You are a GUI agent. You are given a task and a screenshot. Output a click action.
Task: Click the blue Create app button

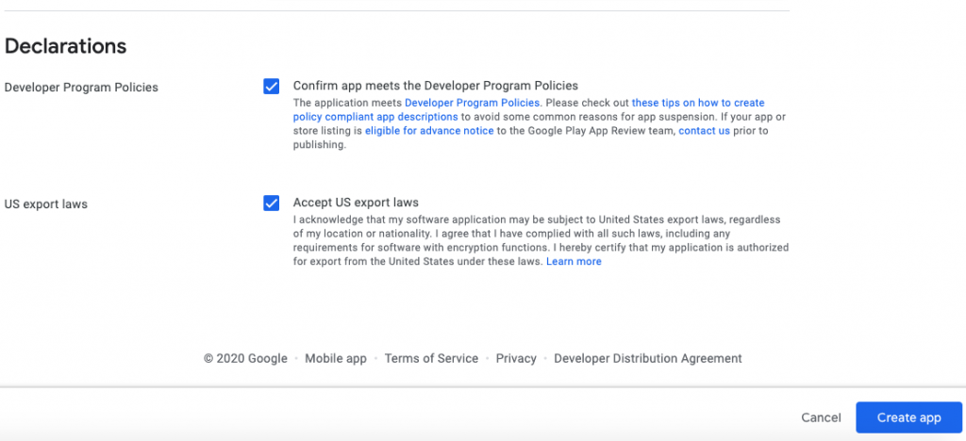coord(908,417)
